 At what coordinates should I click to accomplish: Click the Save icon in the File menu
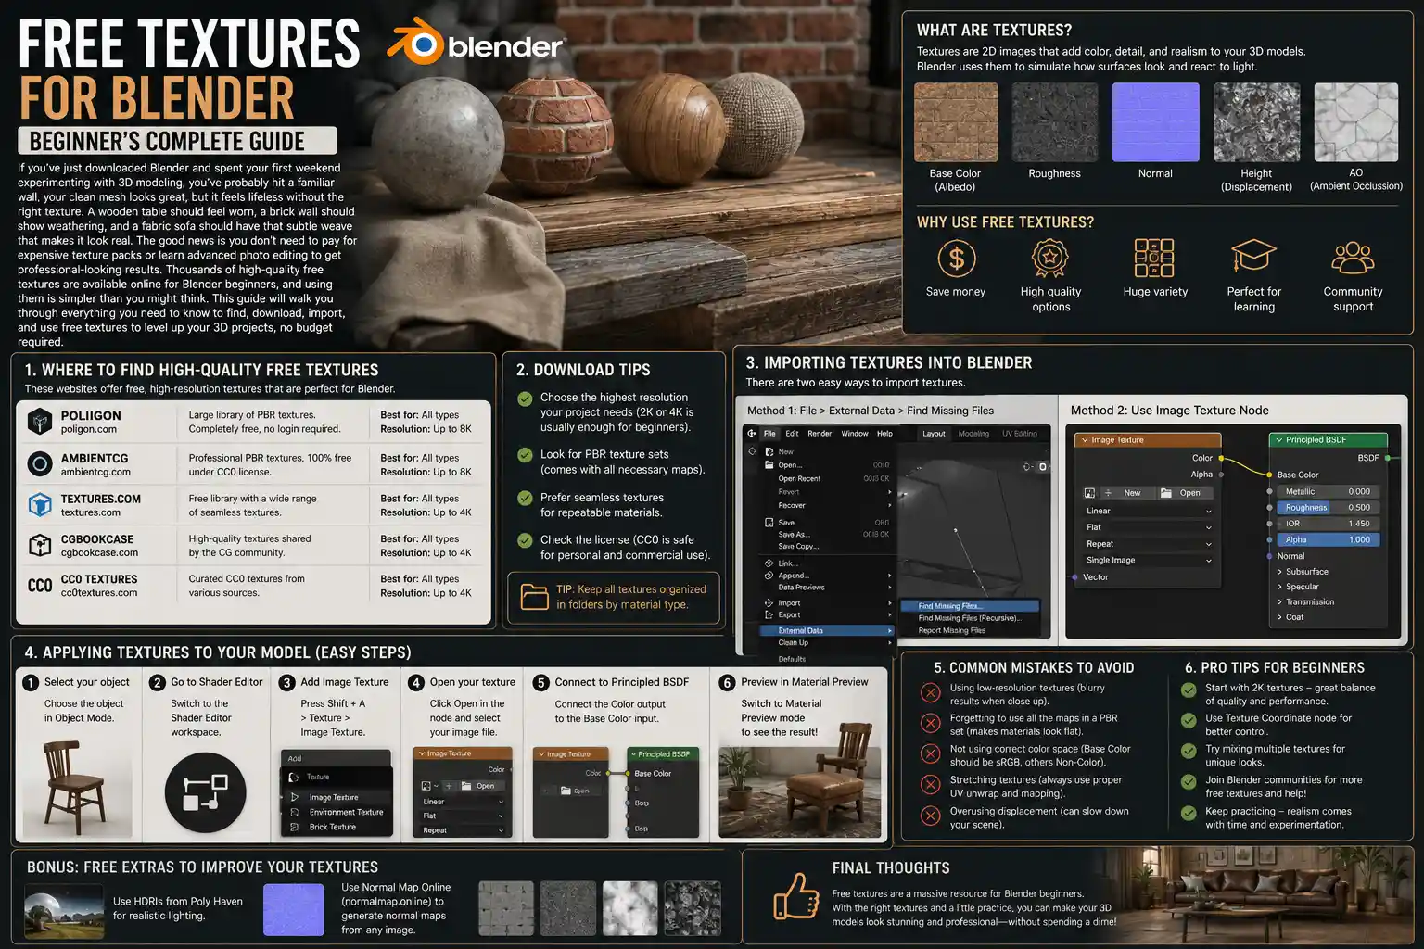(x=769, y=523)
